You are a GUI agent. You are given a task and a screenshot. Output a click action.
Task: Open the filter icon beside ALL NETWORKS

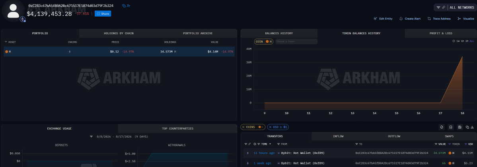tap(438, 7)
